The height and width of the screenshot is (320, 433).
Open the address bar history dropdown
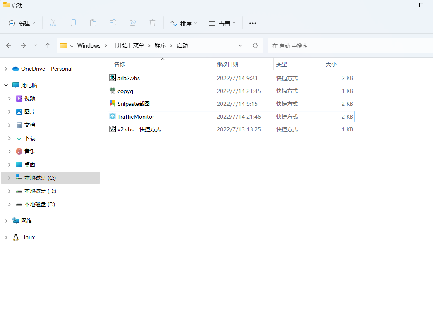[x=240, y=45]
